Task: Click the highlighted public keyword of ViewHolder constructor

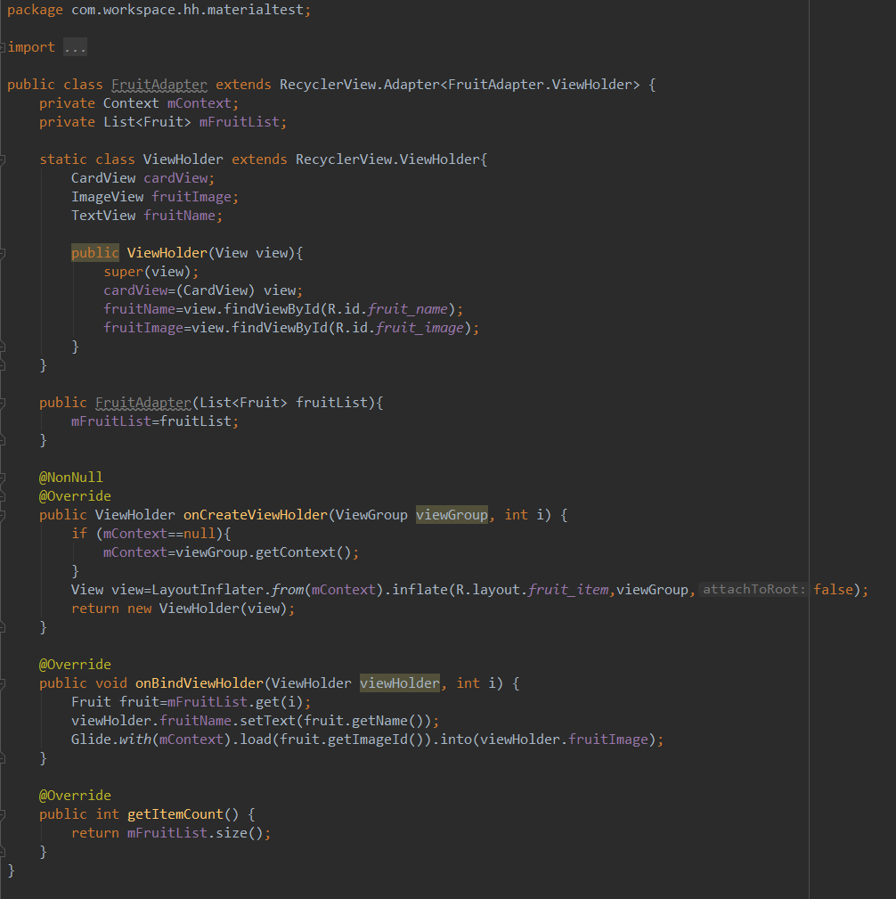Action: (95, 253)
